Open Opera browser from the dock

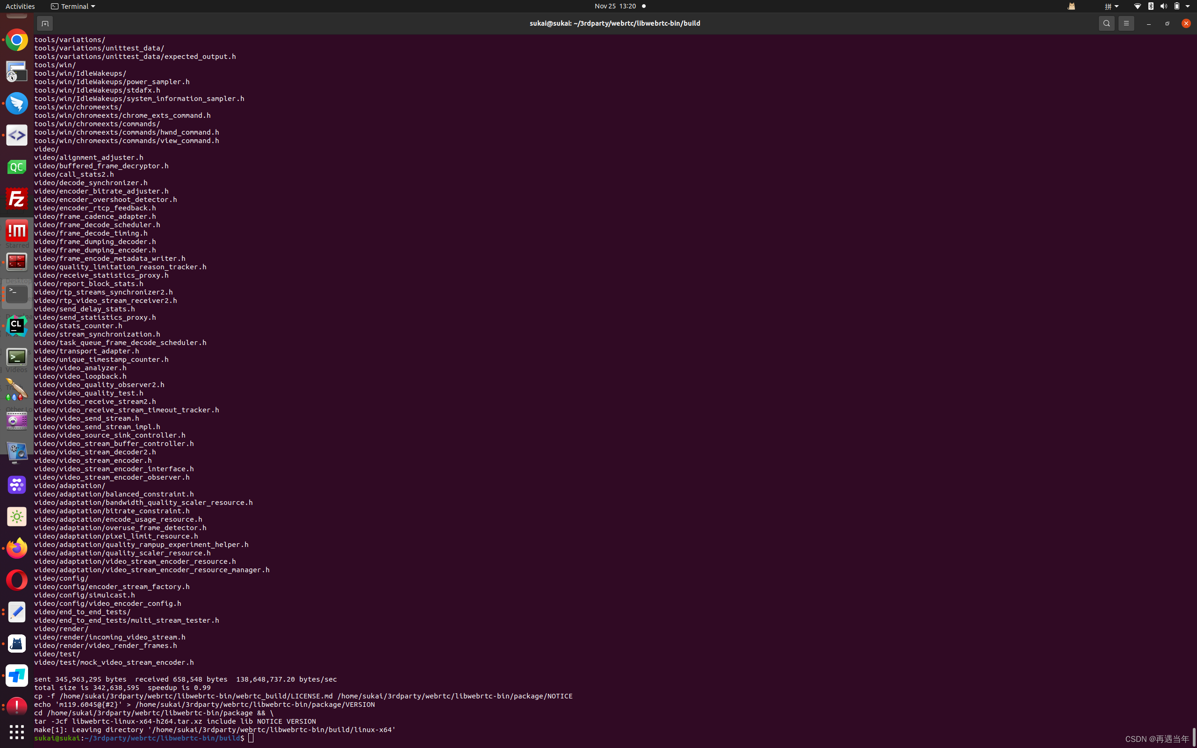(16, 579)
